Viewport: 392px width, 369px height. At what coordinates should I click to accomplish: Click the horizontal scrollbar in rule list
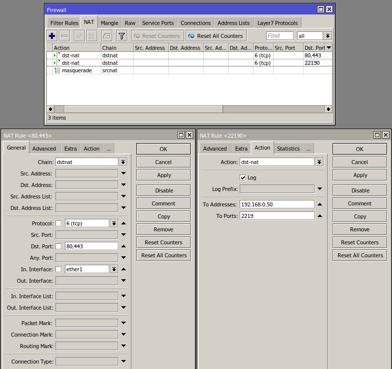pyautogui.click(x=189, y=109)
